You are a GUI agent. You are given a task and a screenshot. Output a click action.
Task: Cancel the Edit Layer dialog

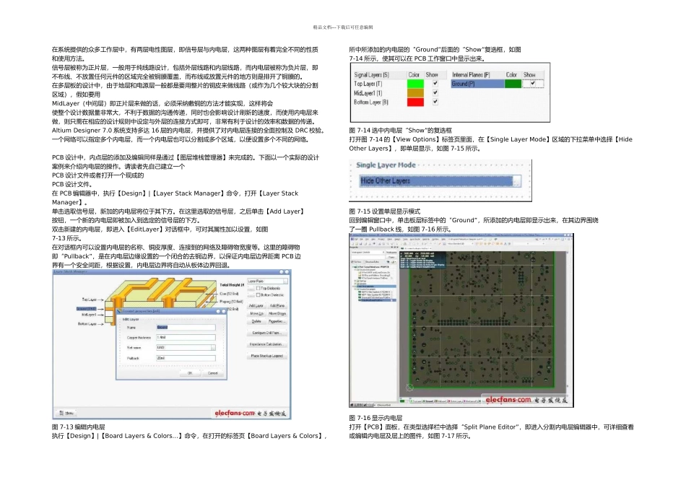pyautogui.click(x=212, y=373)
